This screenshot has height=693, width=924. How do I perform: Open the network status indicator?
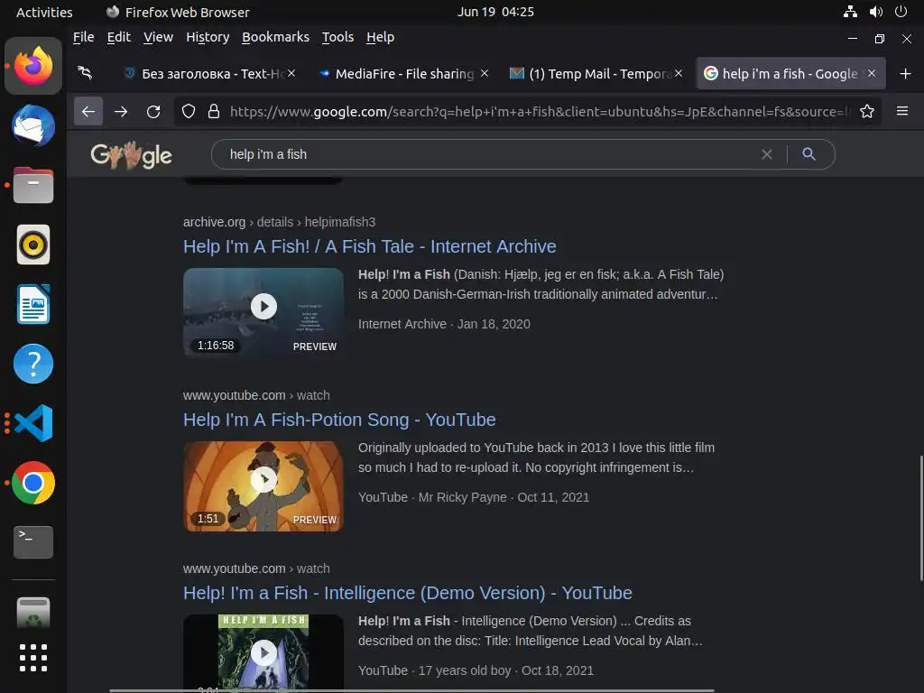coord(850,12)
